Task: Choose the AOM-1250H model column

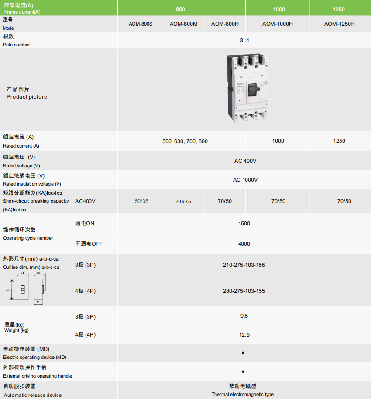Action: click(x=339, y=24)
